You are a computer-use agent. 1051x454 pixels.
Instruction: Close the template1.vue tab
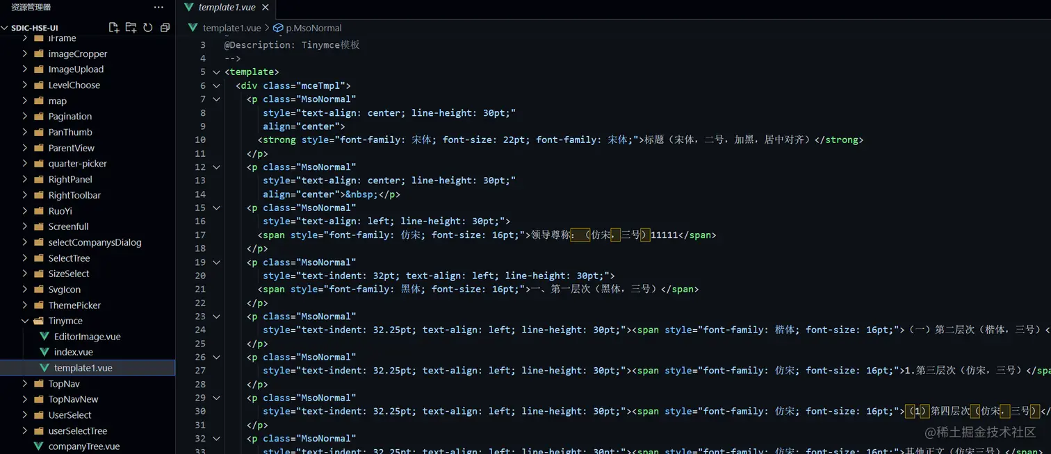pyautogui.click(x=264, y=8)
